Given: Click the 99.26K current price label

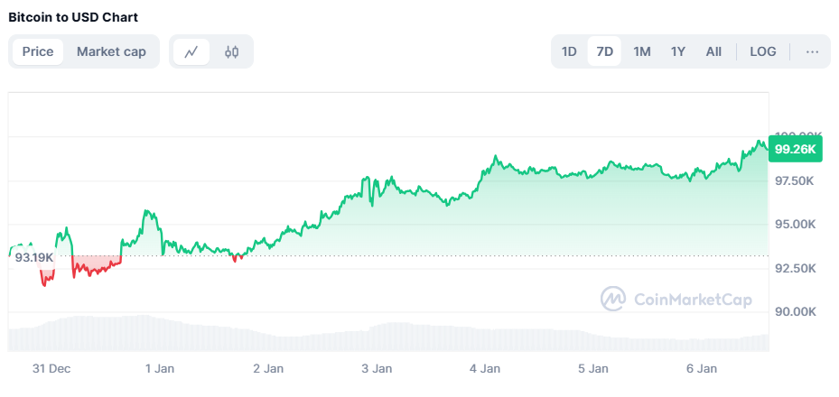Looking at the screenshot, I should [x=795, y=150].
